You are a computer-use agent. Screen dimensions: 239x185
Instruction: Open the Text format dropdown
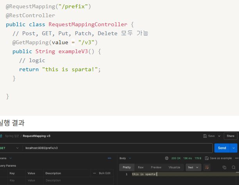tap(193, 167)
